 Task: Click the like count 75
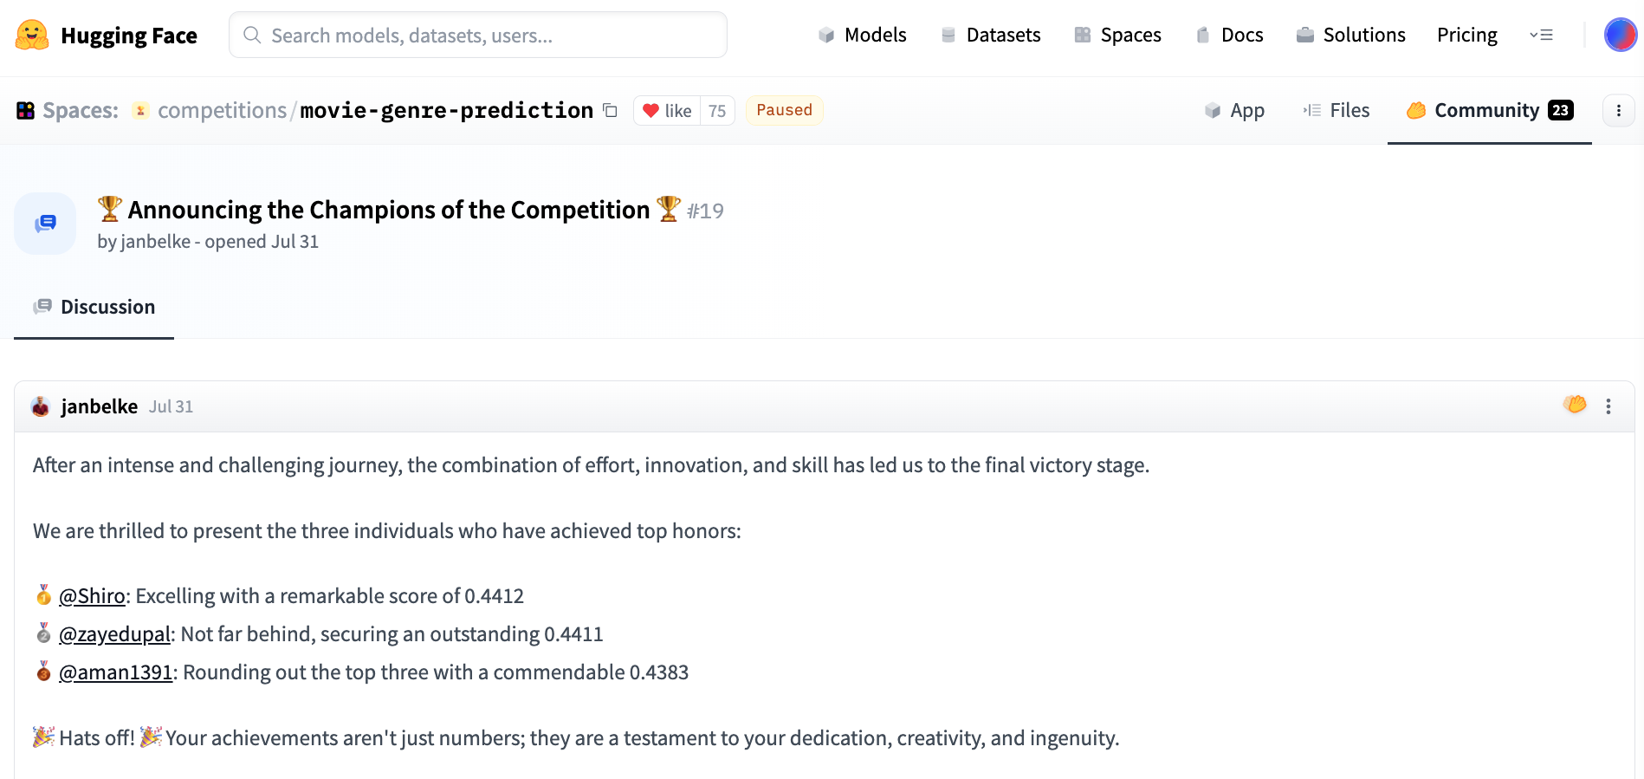point(717,111)
